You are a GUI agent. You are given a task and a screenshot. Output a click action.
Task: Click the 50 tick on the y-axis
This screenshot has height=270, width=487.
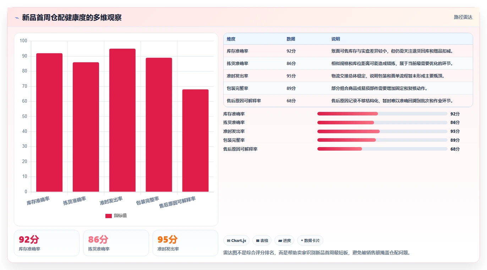pos(24,117)
